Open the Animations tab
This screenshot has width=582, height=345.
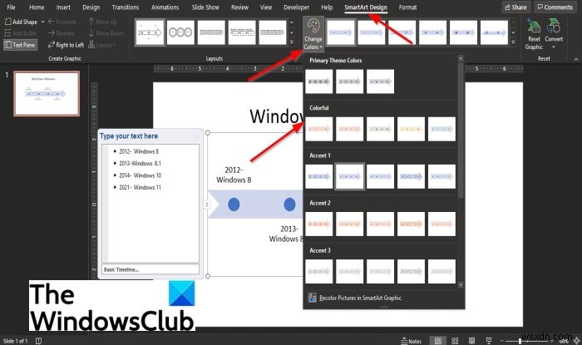pyautogui.click(x=165, y=7)
